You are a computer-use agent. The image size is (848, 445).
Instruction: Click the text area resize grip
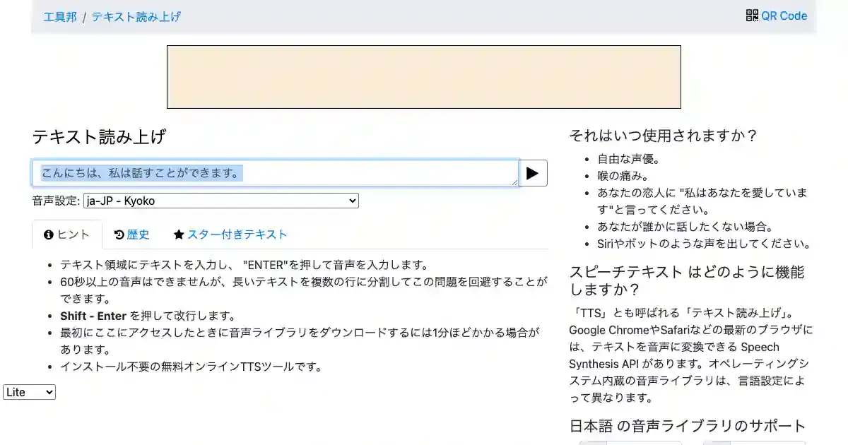click(514, 182)
